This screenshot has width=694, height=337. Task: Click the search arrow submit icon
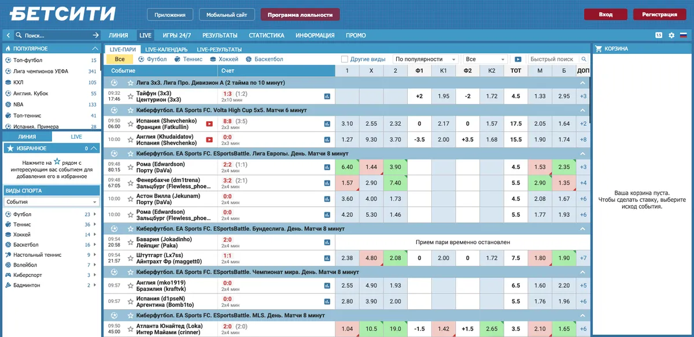(96, 35)
